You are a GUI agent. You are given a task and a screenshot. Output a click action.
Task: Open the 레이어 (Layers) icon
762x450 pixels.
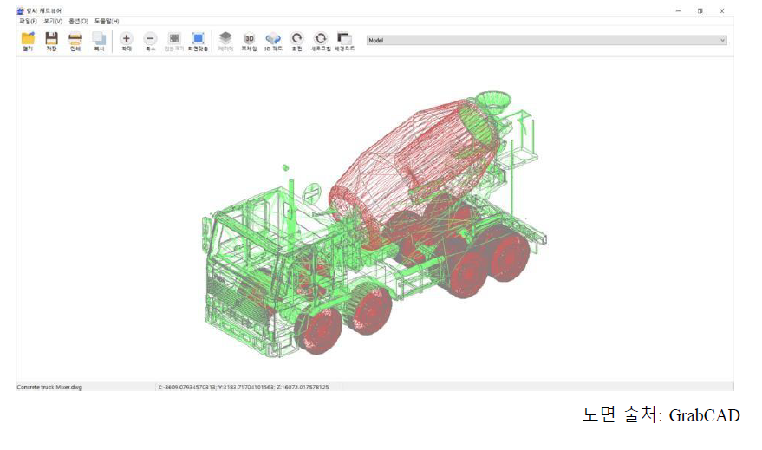[x=225, y=38]
